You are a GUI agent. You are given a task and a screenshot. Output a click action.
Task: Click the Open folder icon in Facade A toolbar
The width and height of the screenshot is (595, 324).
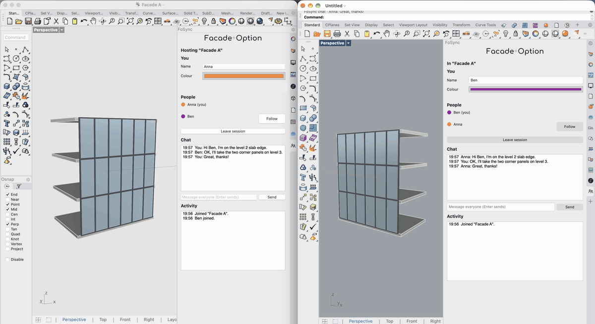pyautogui.click(x=18, y=21)
